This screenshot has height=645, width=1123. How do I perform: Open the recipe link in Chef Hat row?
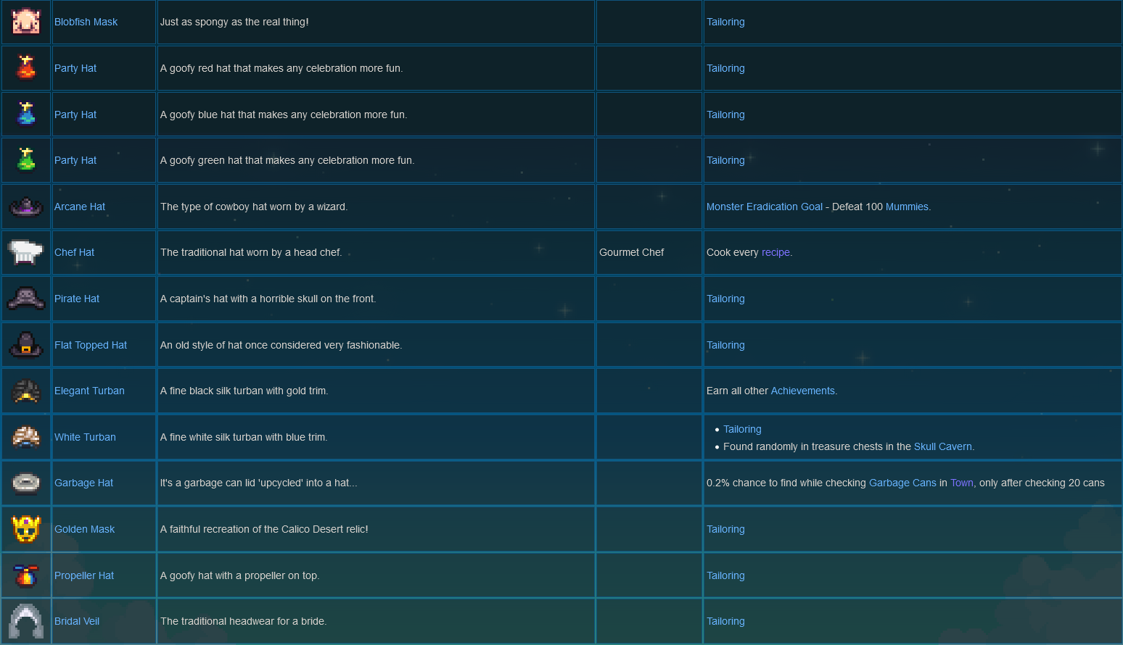click(x=776, y=253)
